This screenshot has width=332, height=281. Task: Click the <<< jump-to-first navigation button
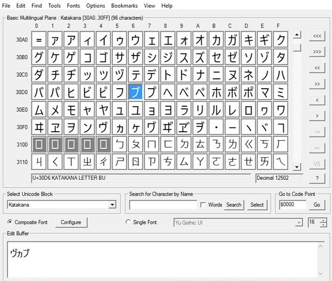point(317,36)
